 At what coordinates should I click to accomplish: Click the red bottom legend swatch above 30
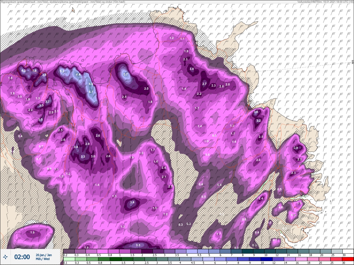tap(348, 259)
